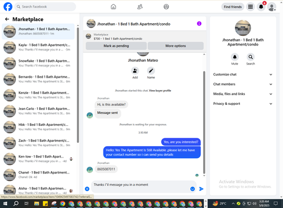Open Chanel conversation
Image resolution: width=283 pixels, height=208 pixels.
pyautogui.click(x=38, y=175)
